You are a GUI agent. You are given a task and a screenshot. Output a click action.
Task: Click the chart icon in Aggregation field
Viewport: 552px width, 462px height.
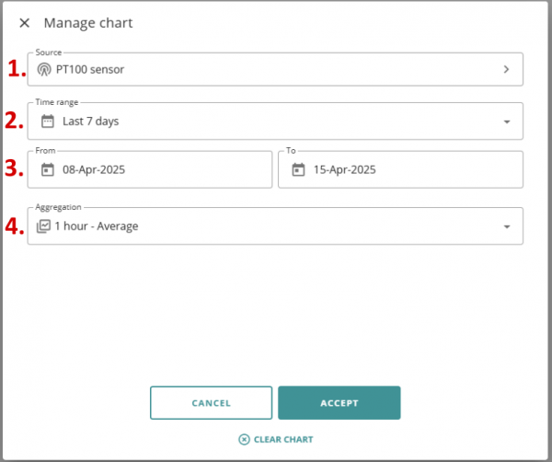coord(44,225)
